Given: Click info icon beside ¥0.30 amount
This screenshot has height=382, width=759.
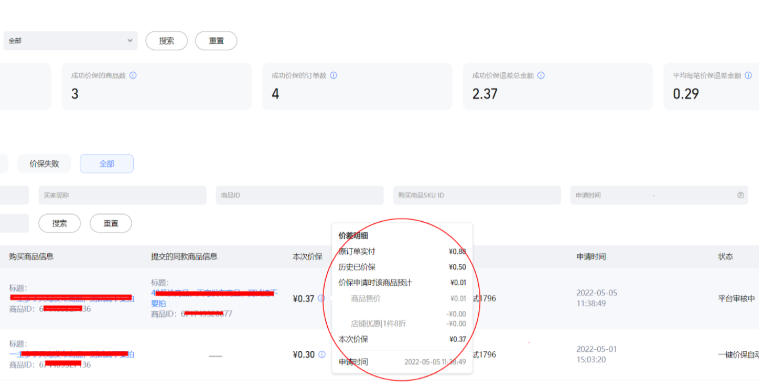Looking at the screenshot, I should [x=322, y=354].
